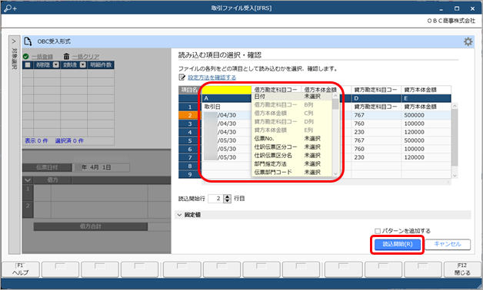Click the 明細件数 column header
The height and width of the screenshot is (290, 483).
[101, 64]
